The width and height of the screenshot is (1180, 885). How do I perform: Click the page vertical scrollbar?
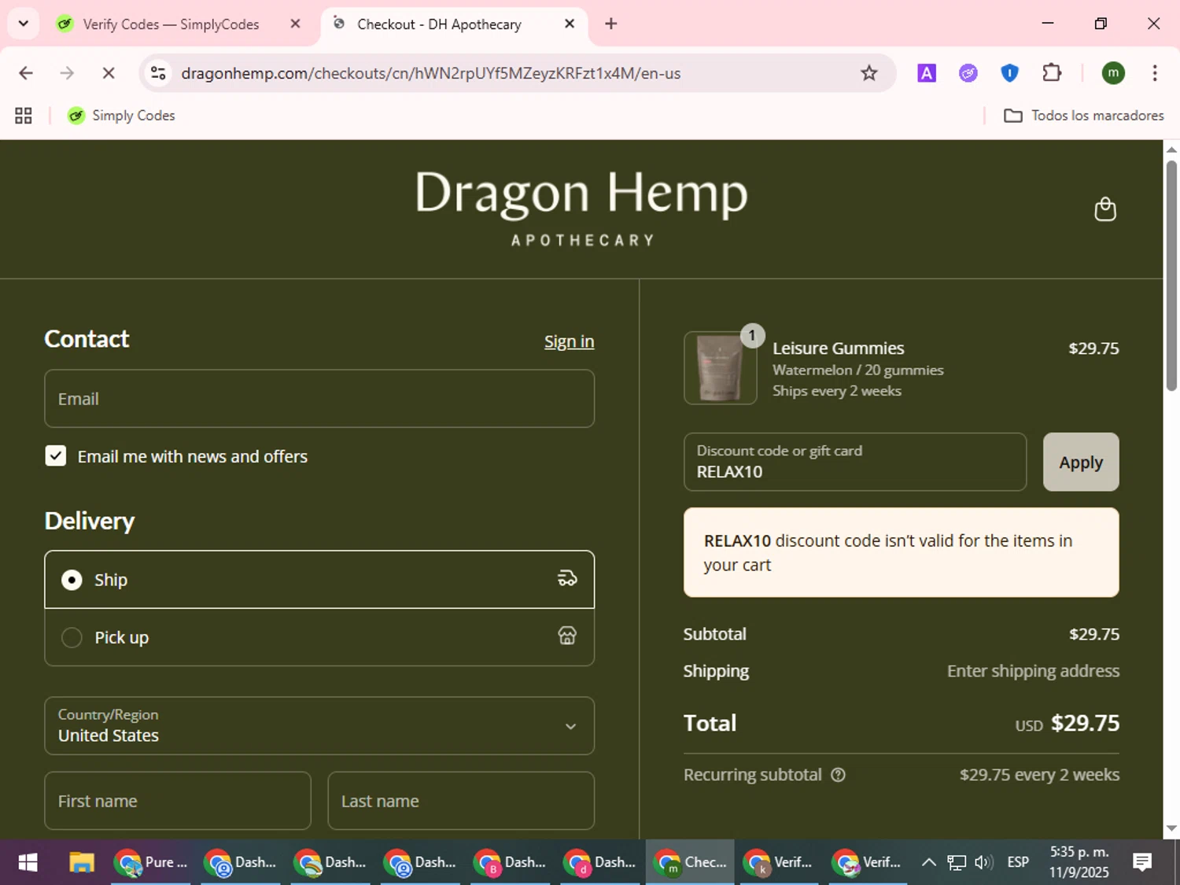(1171, 275)
